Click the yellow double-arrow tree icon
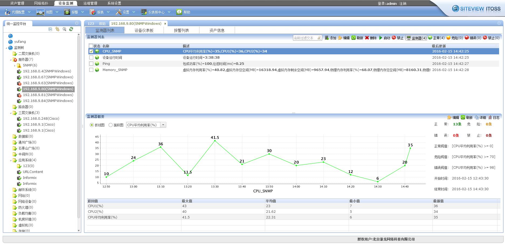The image size is (505, 244). [x=57, y=29]
